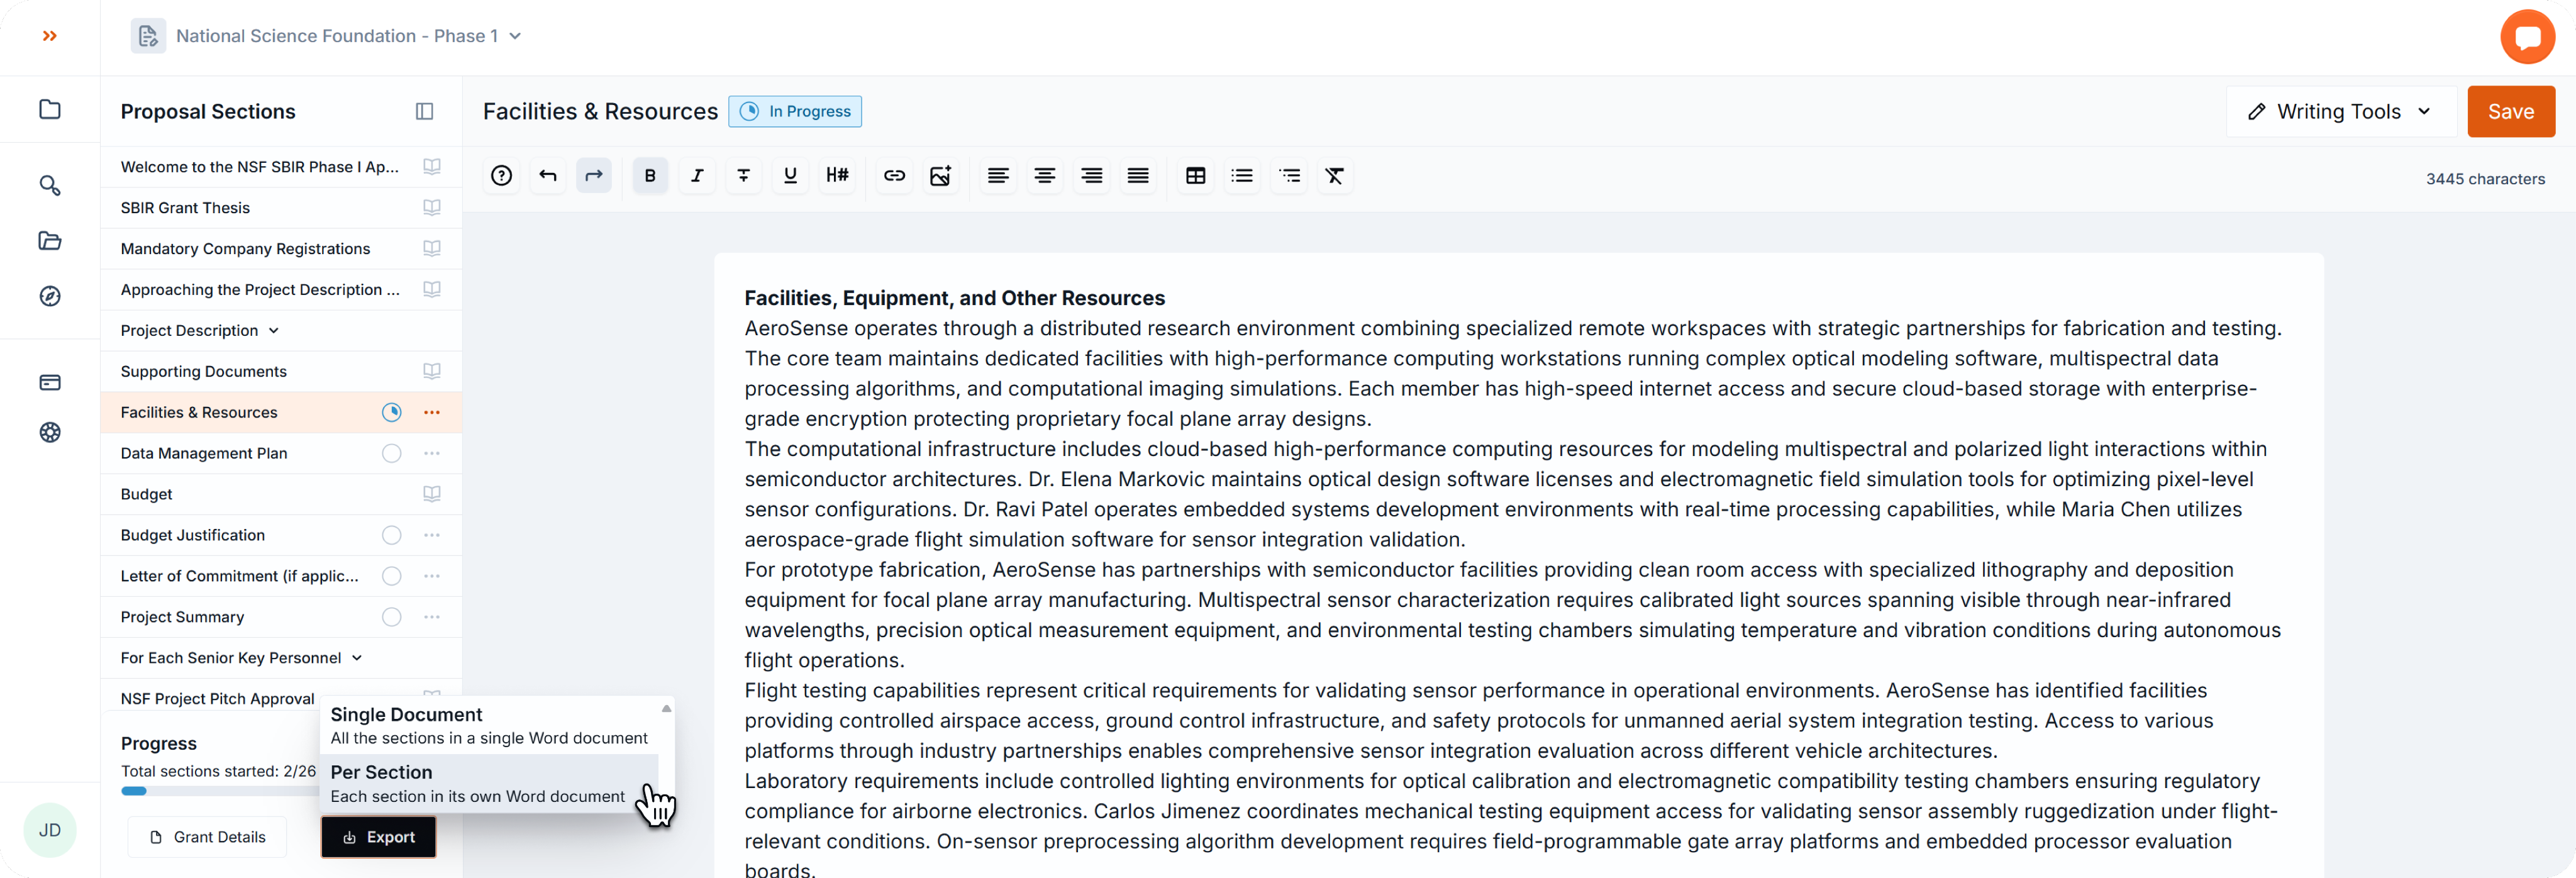Screen dimensions: 2576x878
Task: Mark Project Summary status circle
Action: point(391,617)
